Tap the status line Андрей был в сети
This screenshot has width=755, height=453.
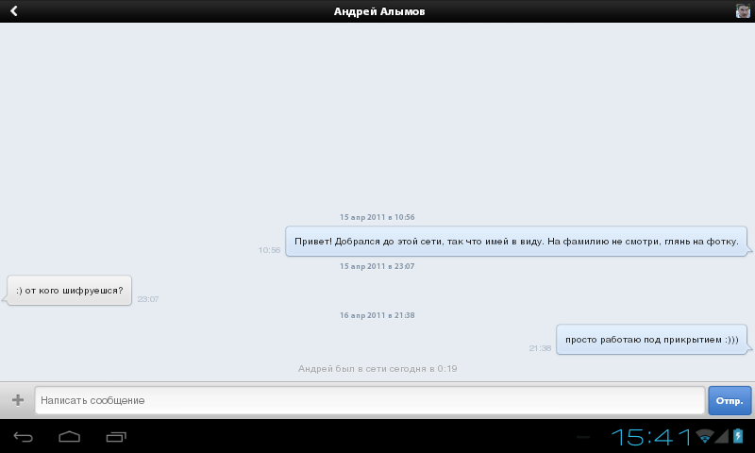tap(377, 368)
